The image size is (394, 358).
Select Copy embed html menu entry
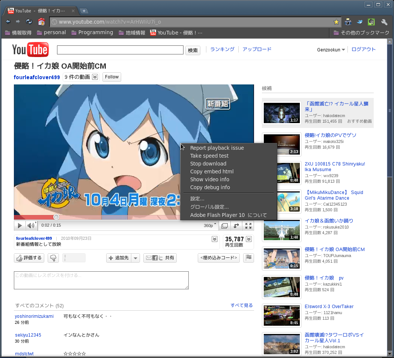pyautogui.click(x=229, y=171)
